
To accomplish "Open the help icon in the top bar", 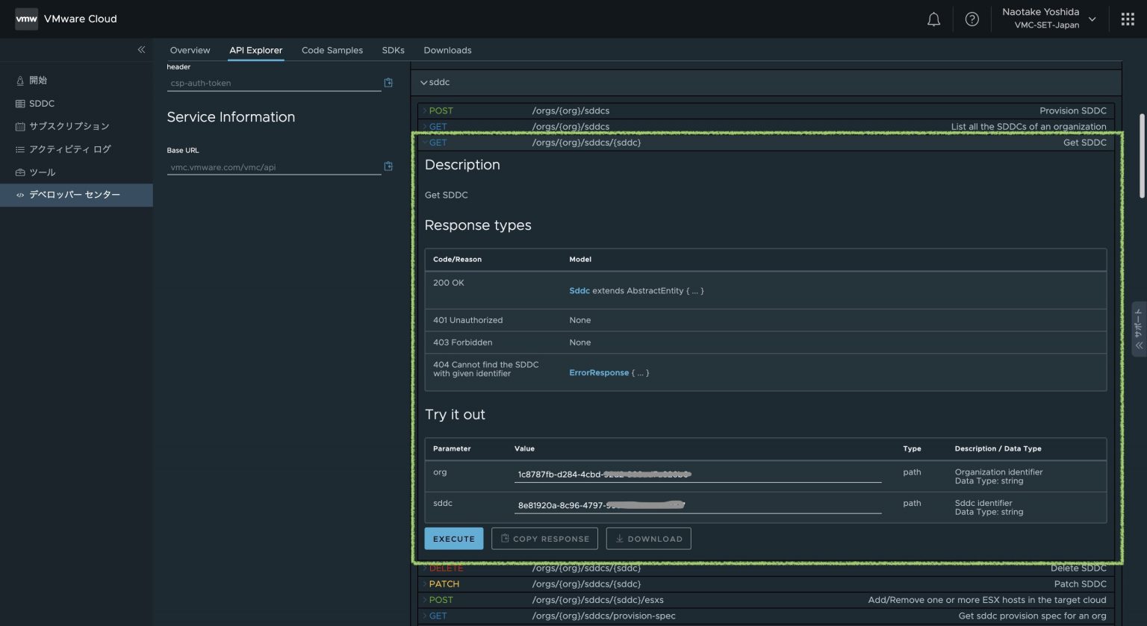I will pos(972,19).
